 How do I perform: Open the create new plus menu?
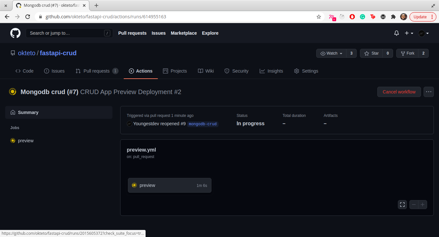tap(409, 33)
